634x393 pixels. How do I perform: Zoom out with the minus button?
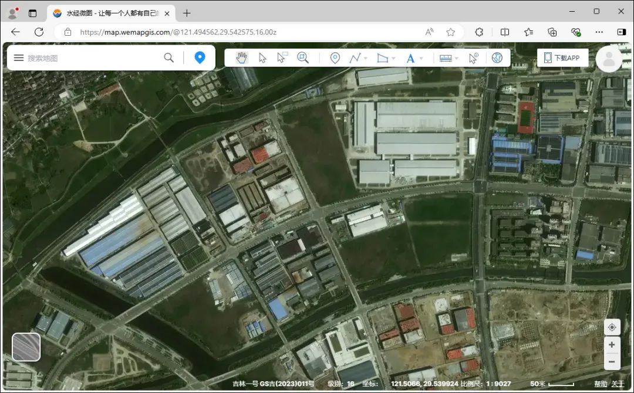[612, 361]
